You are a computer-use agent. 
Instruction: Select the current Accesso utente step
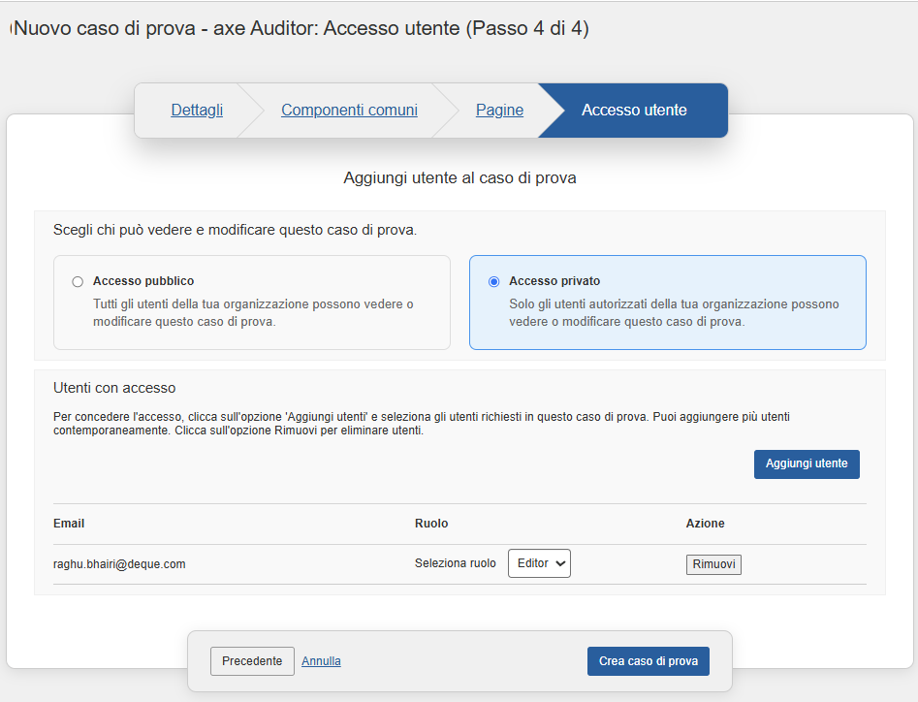634,111
